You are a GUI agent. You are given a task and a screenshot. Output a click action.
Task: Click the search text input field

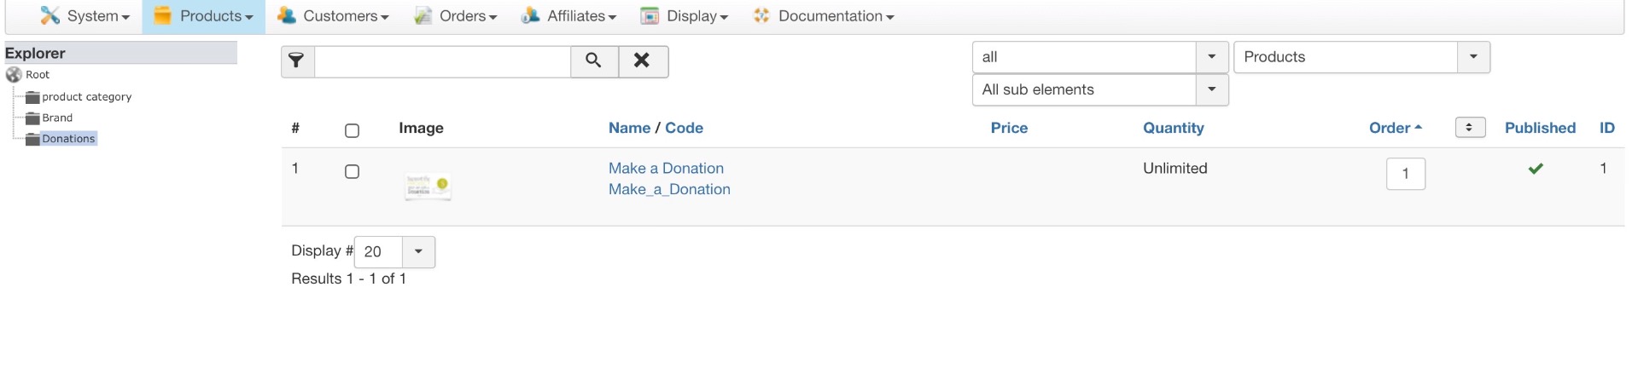[442, 61]
